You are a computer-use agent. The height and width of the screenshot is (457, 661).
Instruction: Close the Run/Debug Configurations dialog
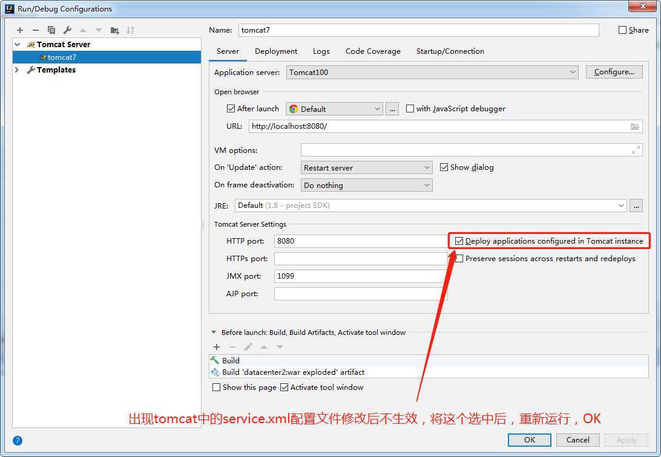tap(643, 6)
